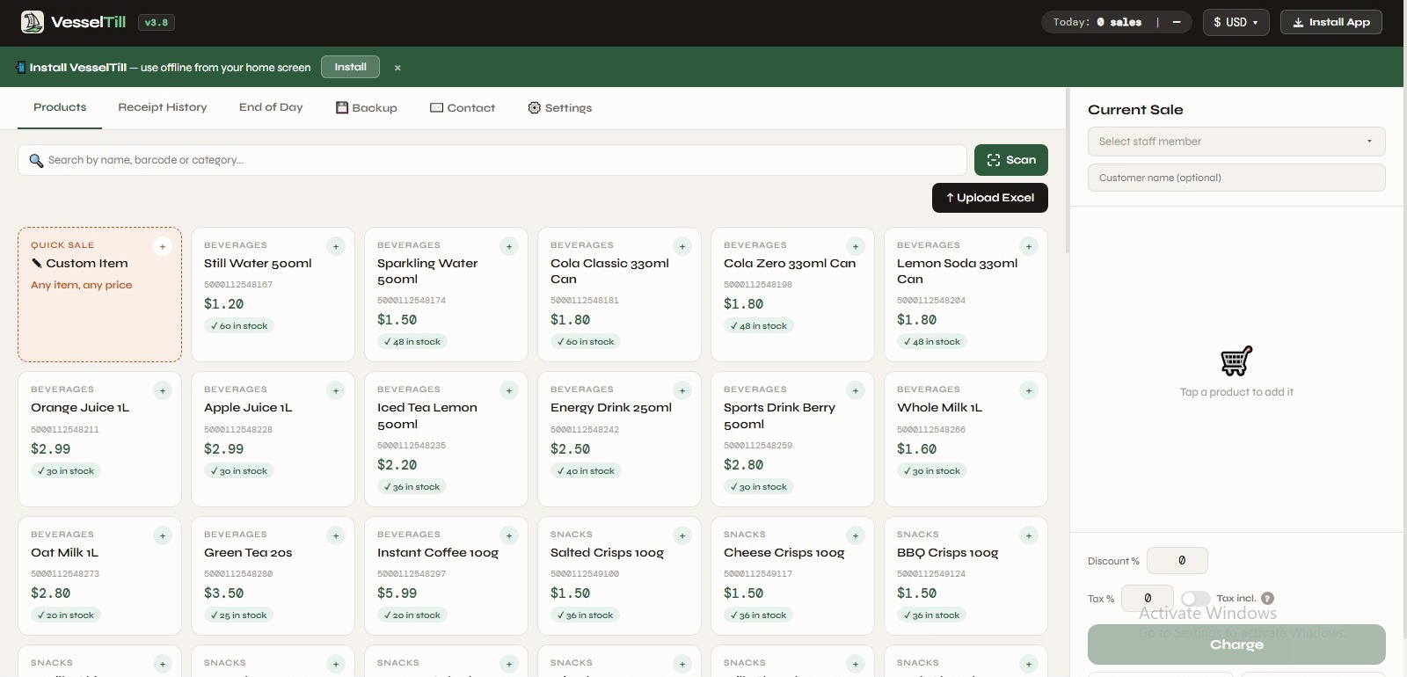Add Lemon Soda 330ml Can via plus icon

(x=1029, y=246)
